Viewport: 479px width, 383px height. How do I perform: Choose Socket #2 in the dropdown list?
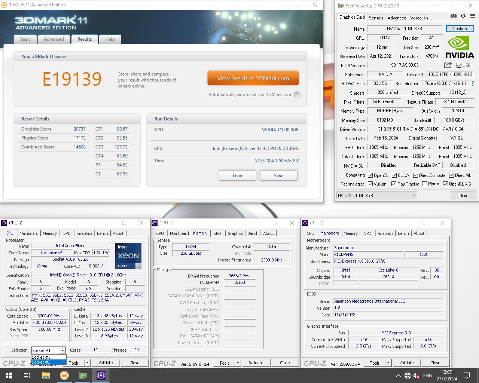pos(49,362)
